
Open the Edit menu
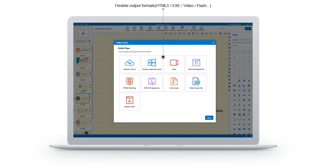point(82,24)
